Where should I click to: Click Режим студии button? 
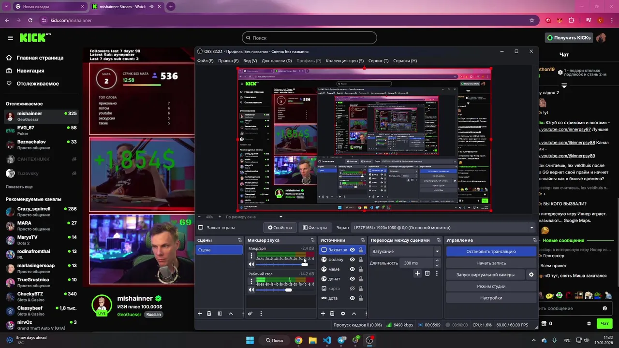491,286
